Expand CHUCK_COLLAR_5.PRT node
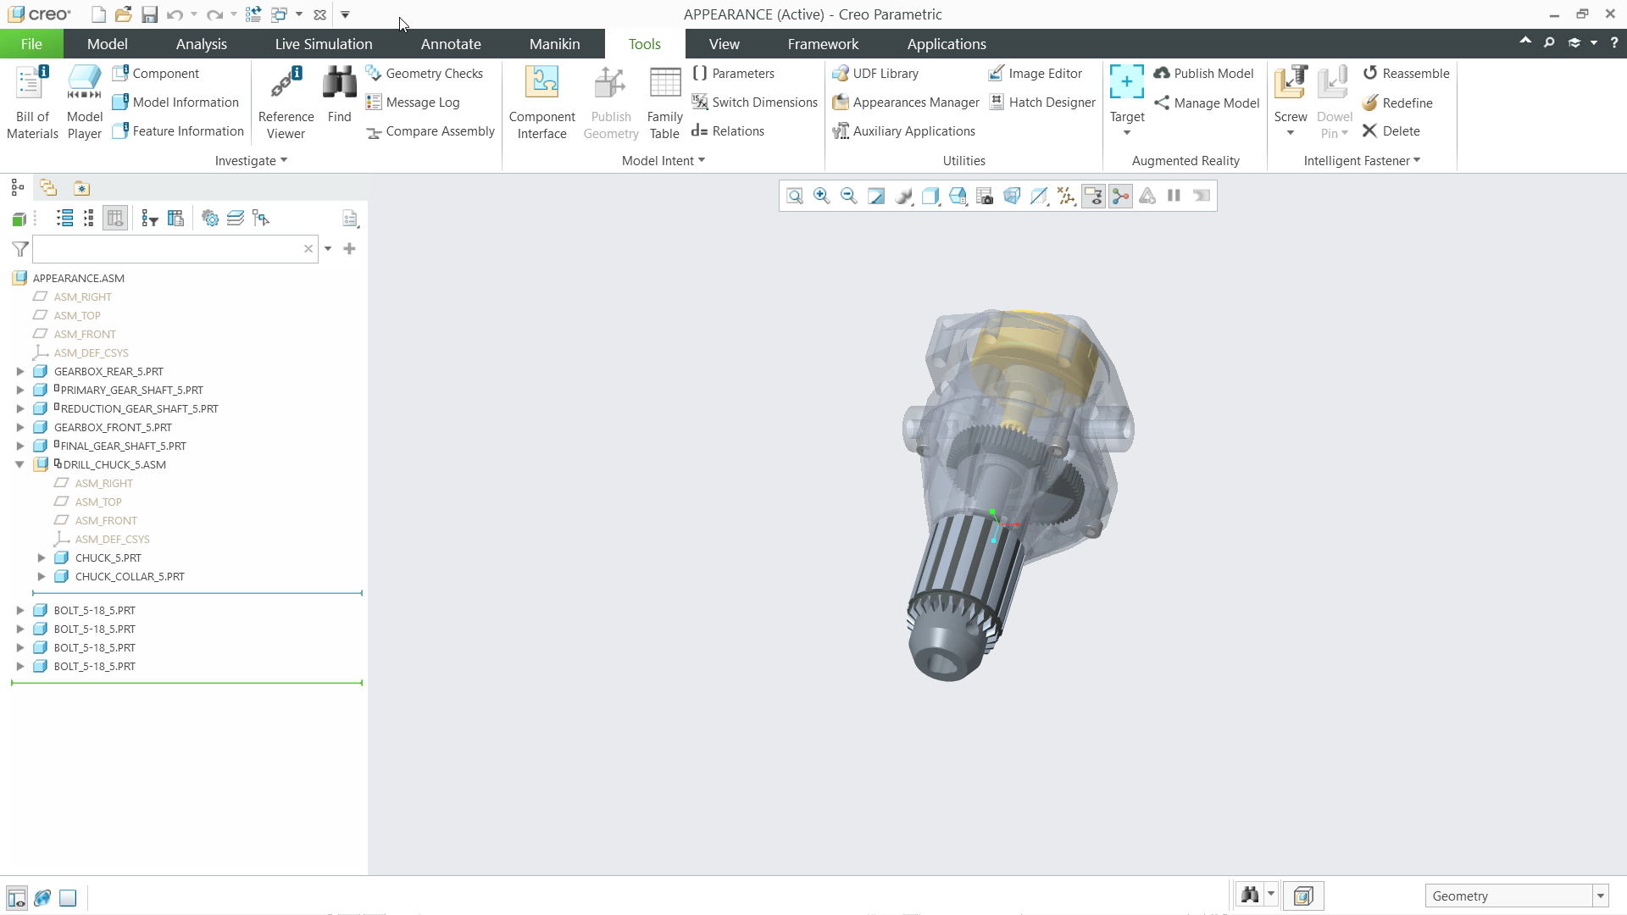1627x915 pixels. point(42,576)
